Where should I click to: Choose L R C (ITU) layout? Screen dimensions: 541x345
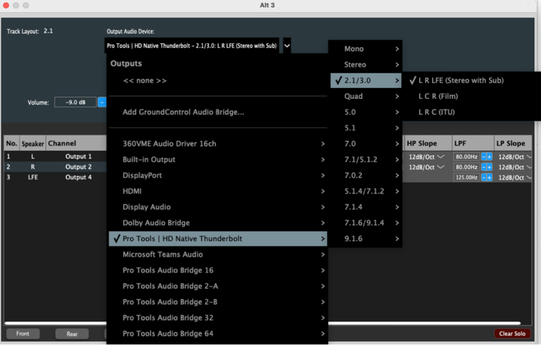point(472,112)
